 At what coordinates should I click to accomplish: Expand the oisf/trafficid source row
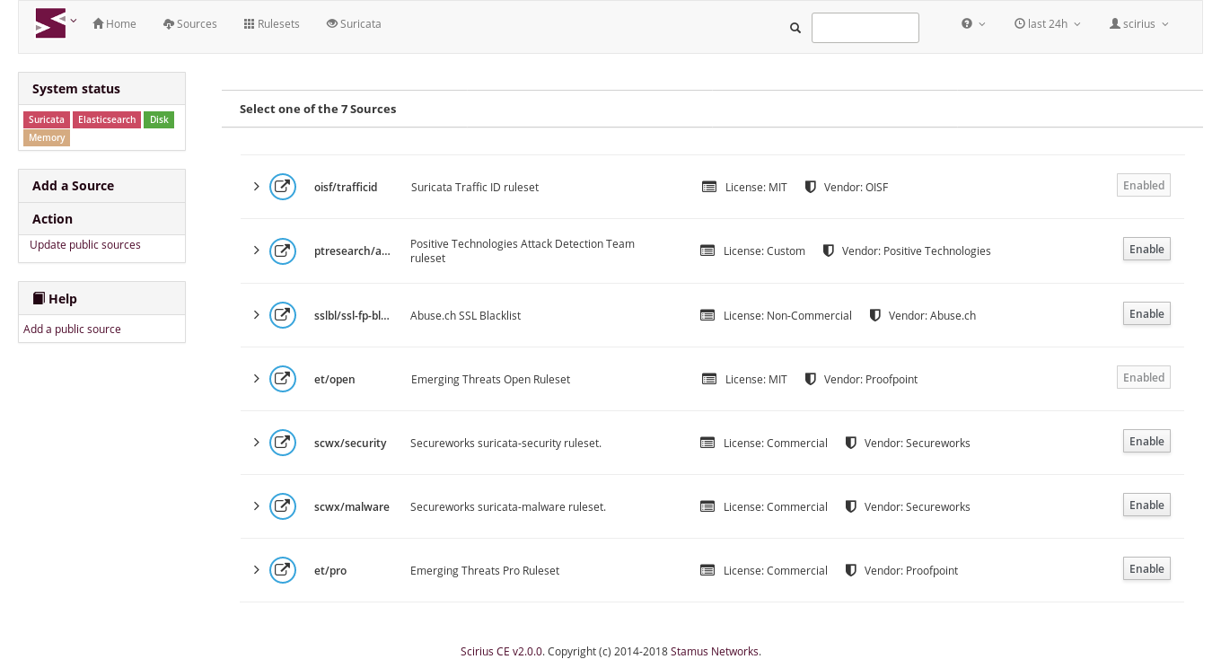256,187
